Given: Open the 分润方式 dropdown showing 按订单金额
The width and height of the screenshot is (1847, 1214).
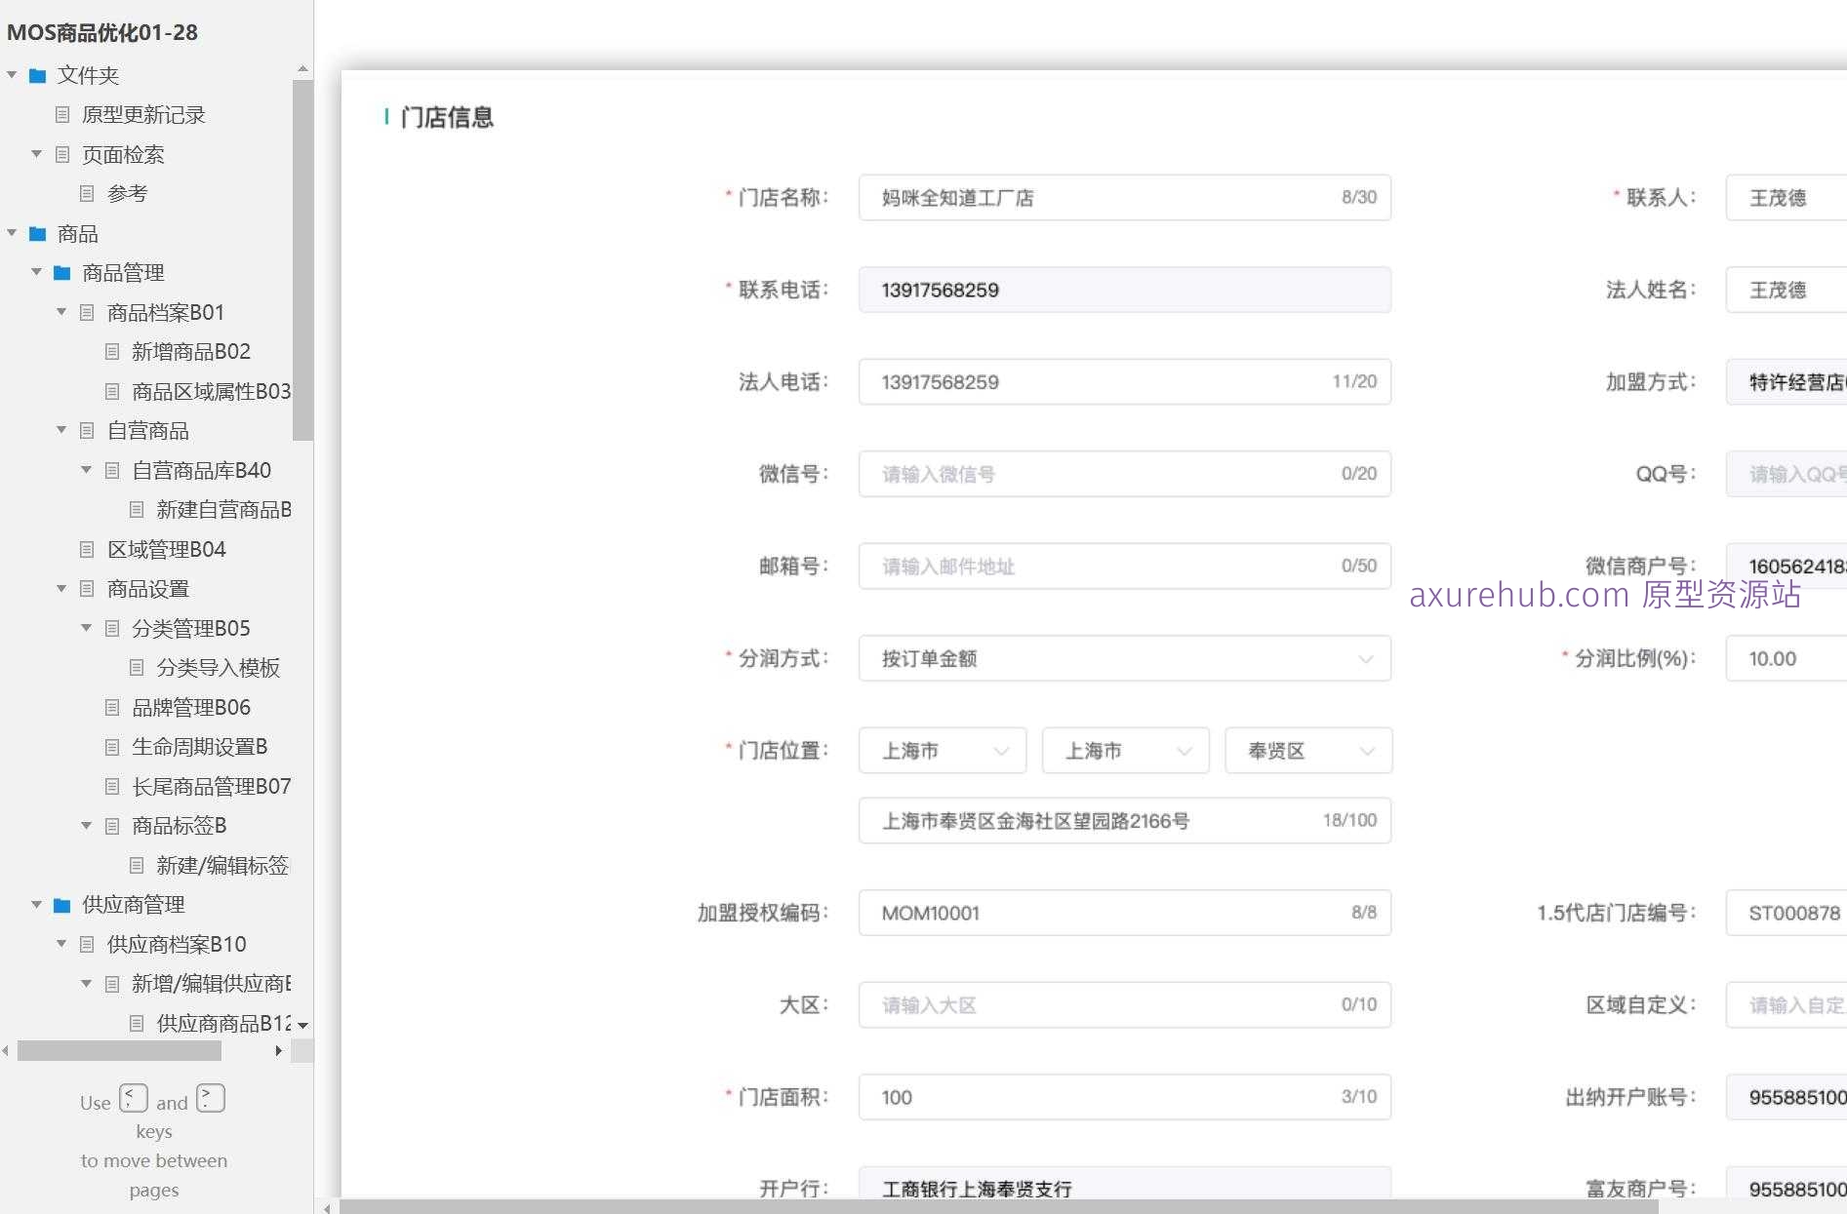Looking at the screenshot, I should point(1122,658).
